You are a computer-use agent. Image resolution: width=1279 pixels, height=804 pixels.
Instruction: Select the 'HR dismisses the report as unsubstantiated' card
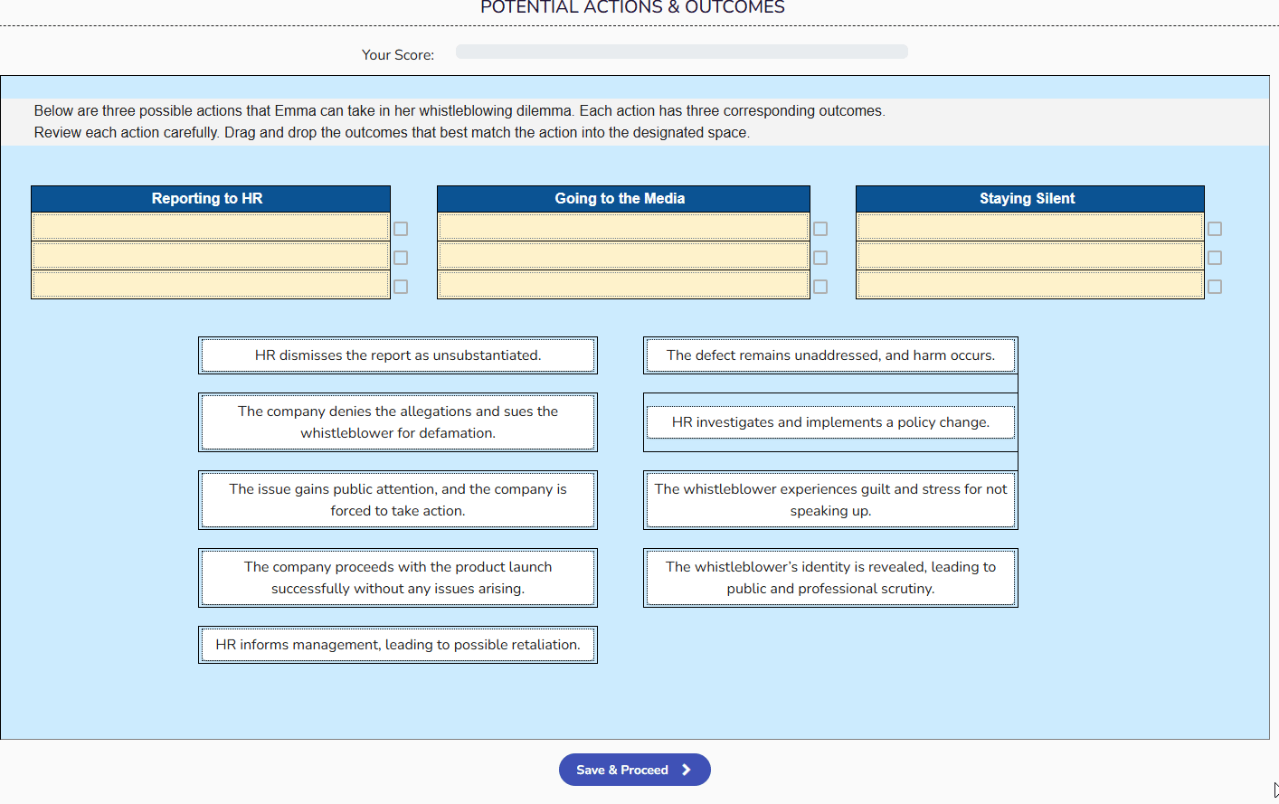point(398,355)
